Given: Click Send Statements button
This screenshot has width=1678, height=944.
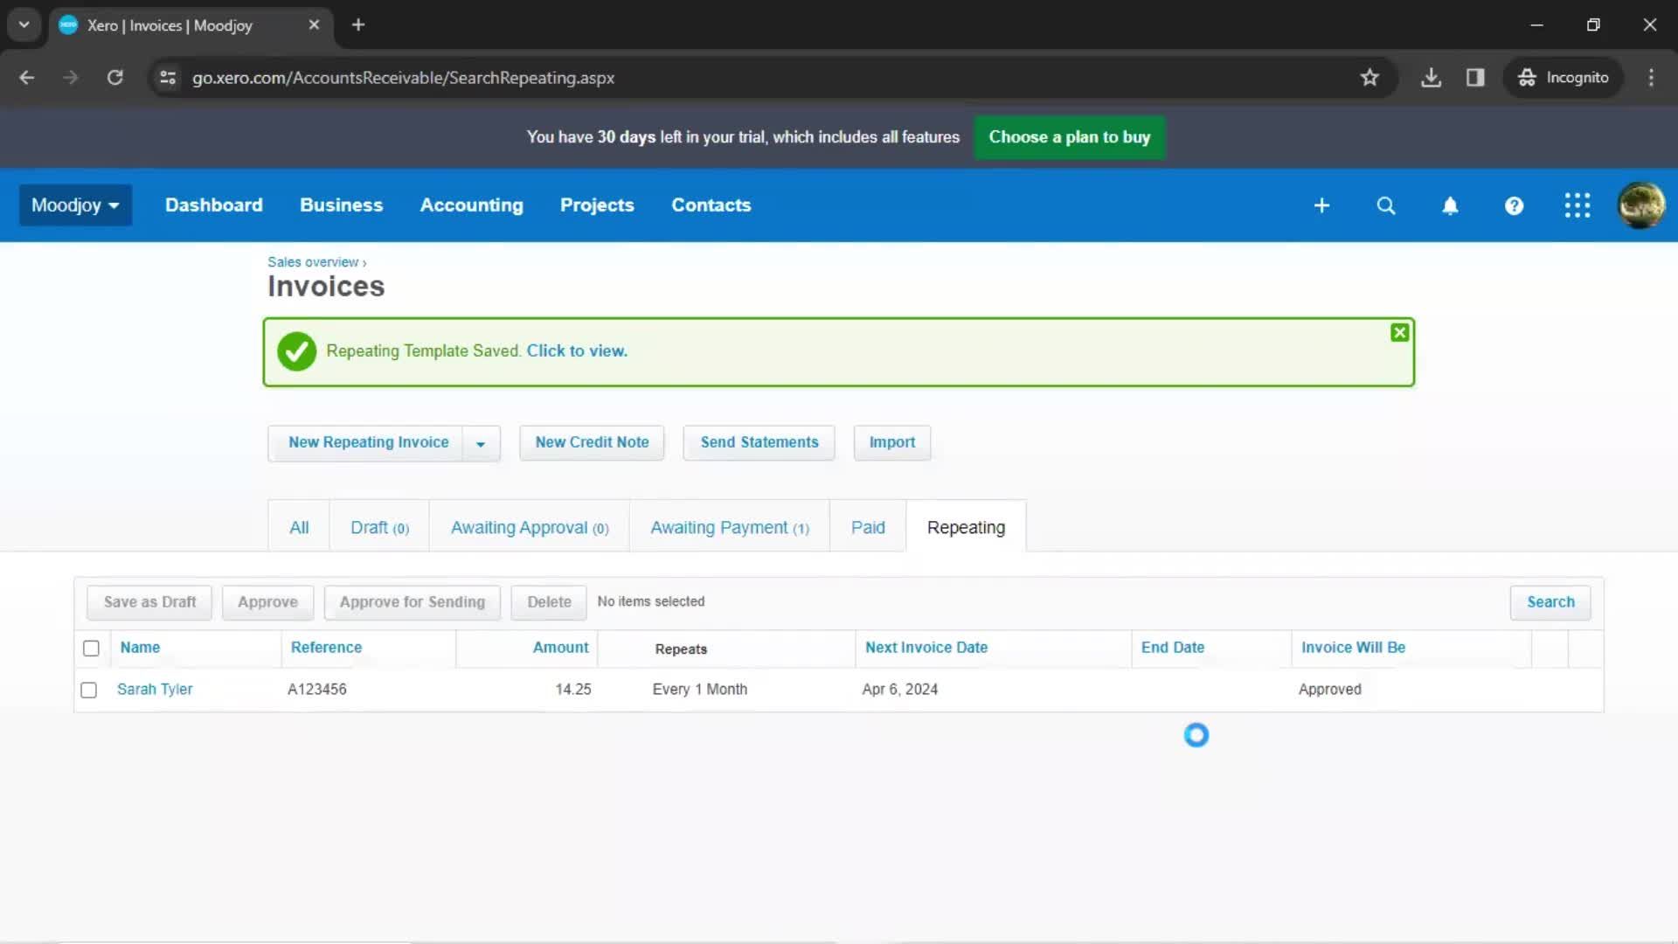Looking at the screenshot, I should click(759, 443).
